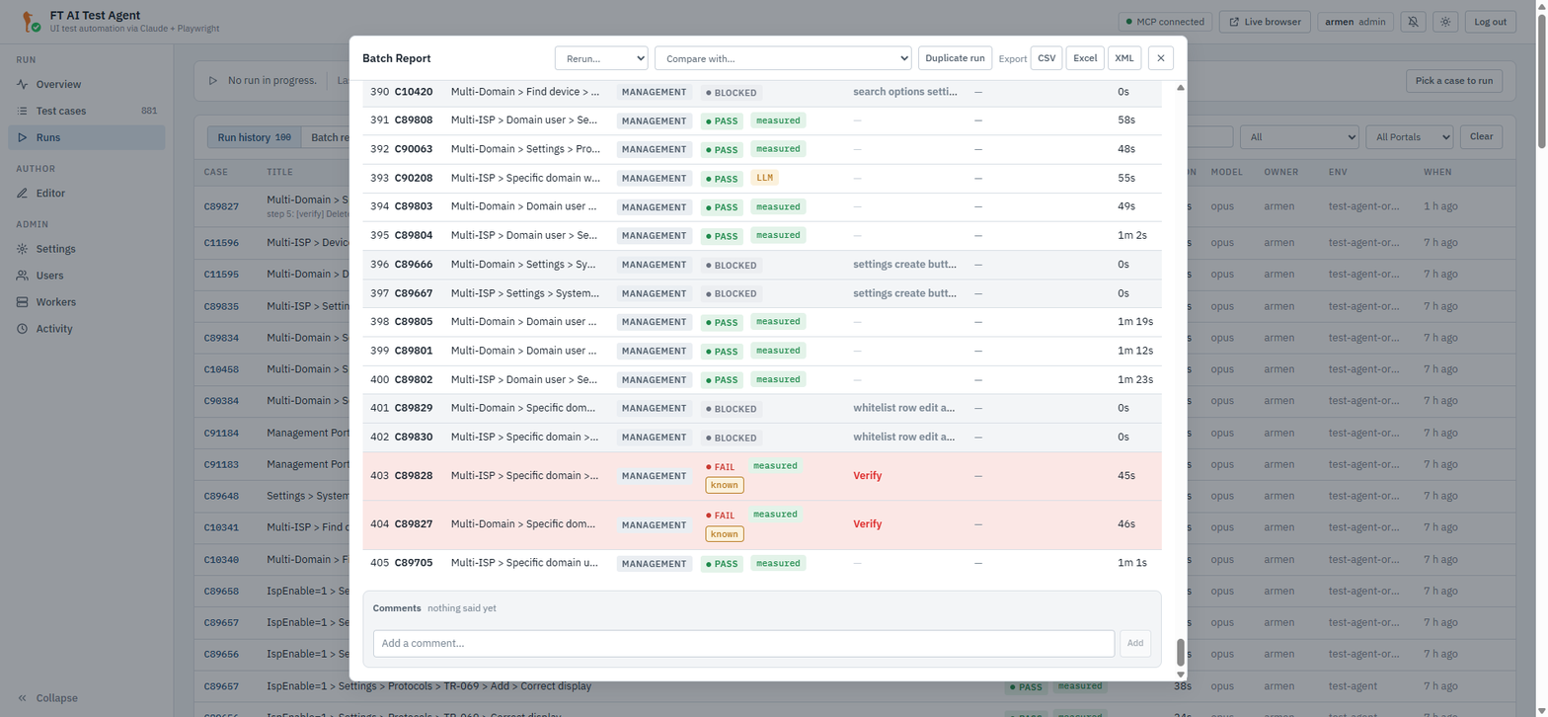
Task: Click BLOCKED status on row 396
Action: [x=732, y=265]
